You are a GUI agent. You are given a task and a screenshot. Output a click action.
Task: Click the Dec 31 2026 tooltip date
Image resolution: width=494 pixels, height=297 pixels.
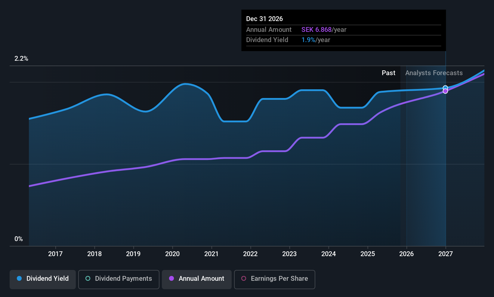pos(264,19)
